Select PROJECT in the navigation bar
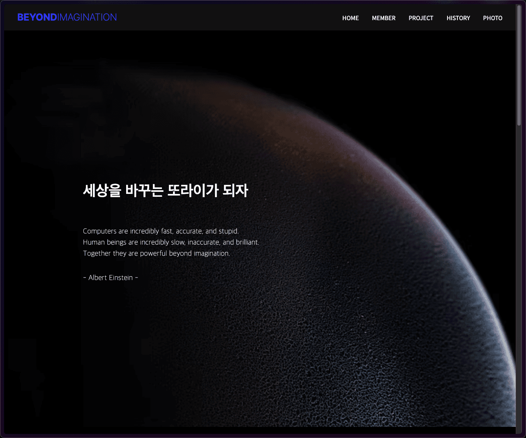Screen dimensions: 526x438 click(421, 18)
